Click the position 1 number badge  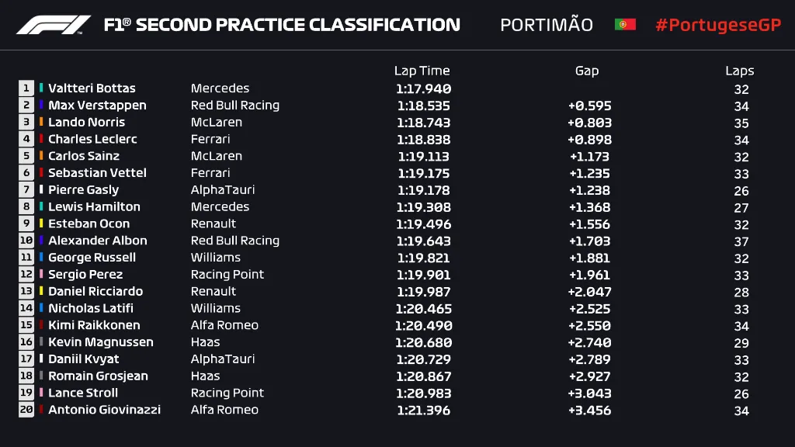coord(26,88)
